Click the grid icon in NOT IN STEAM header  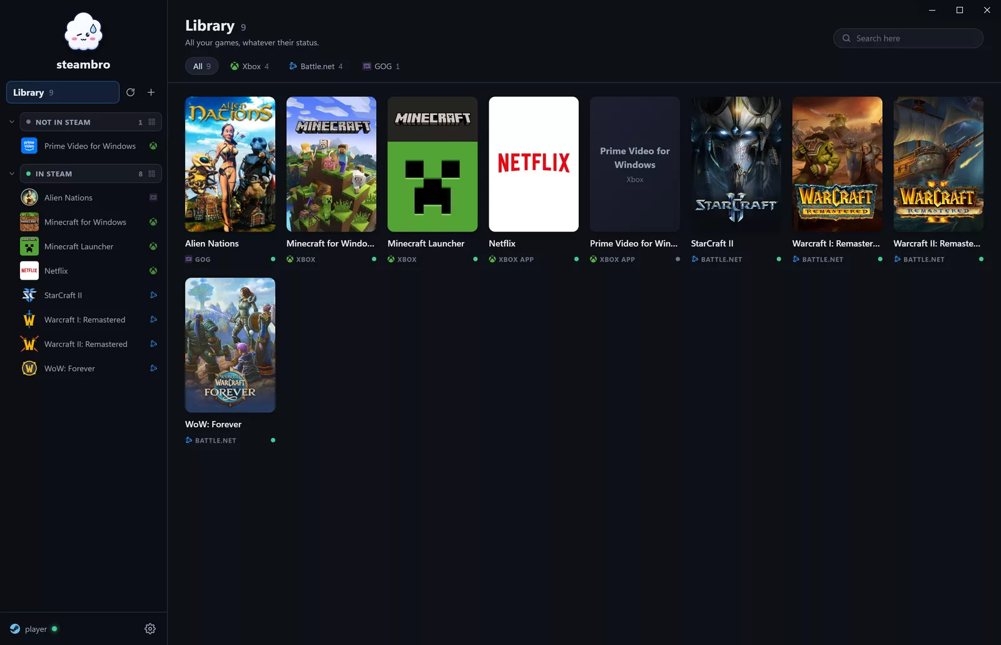coord(151,122)
